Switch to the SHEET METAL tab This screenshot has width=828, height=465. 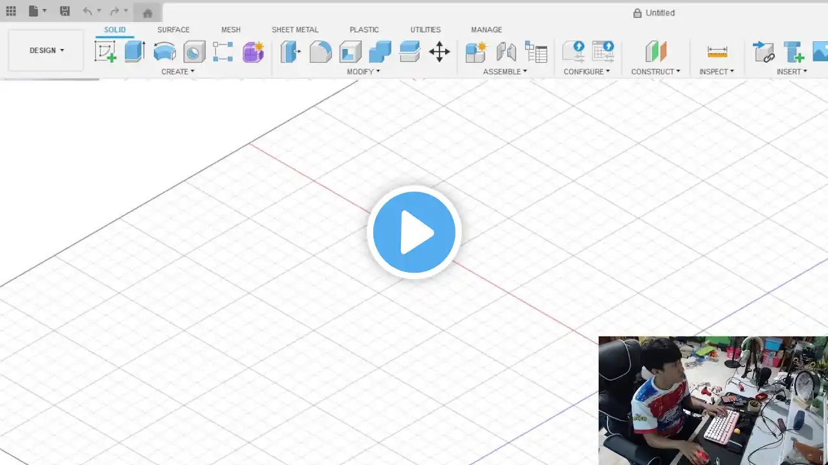pyautogui.click(x=295, y=30)
